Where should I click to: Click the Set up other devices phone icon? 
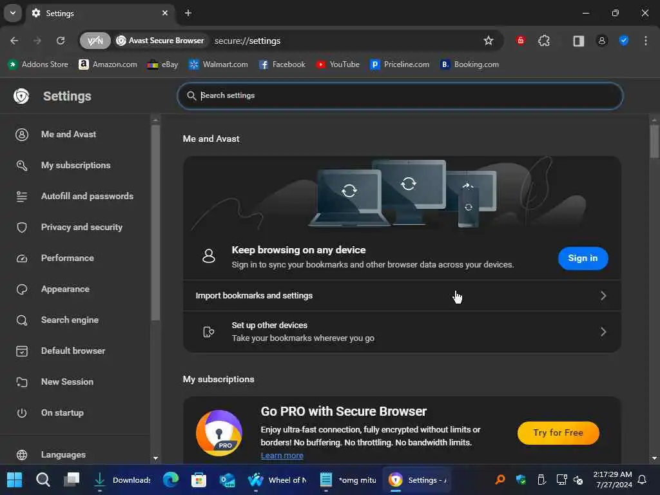[208, 332]
